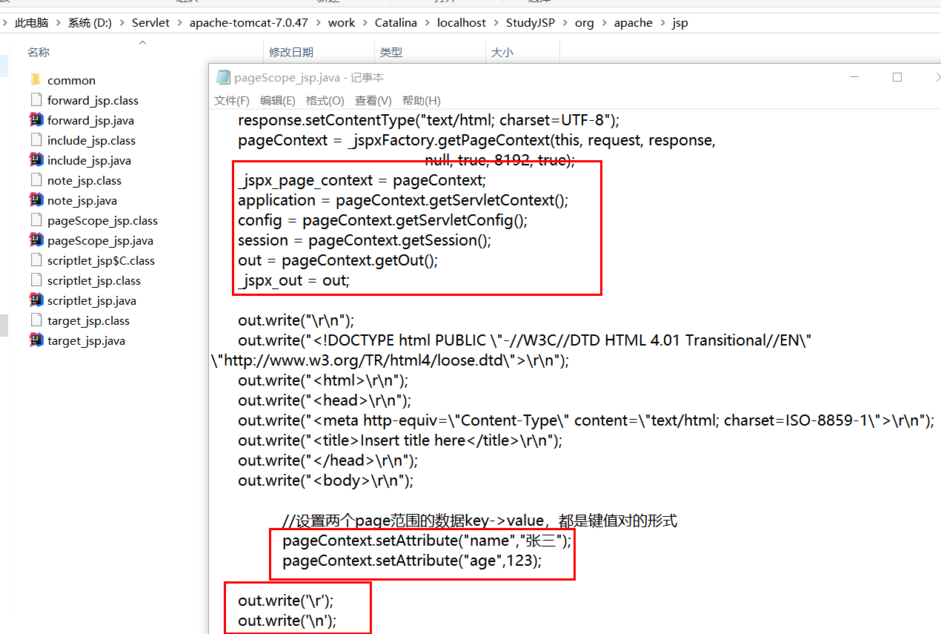The width and height of the screenshot is (941, 634).
Task: Sort files by 修改日期 column header
Action: [x=291, y=53]
